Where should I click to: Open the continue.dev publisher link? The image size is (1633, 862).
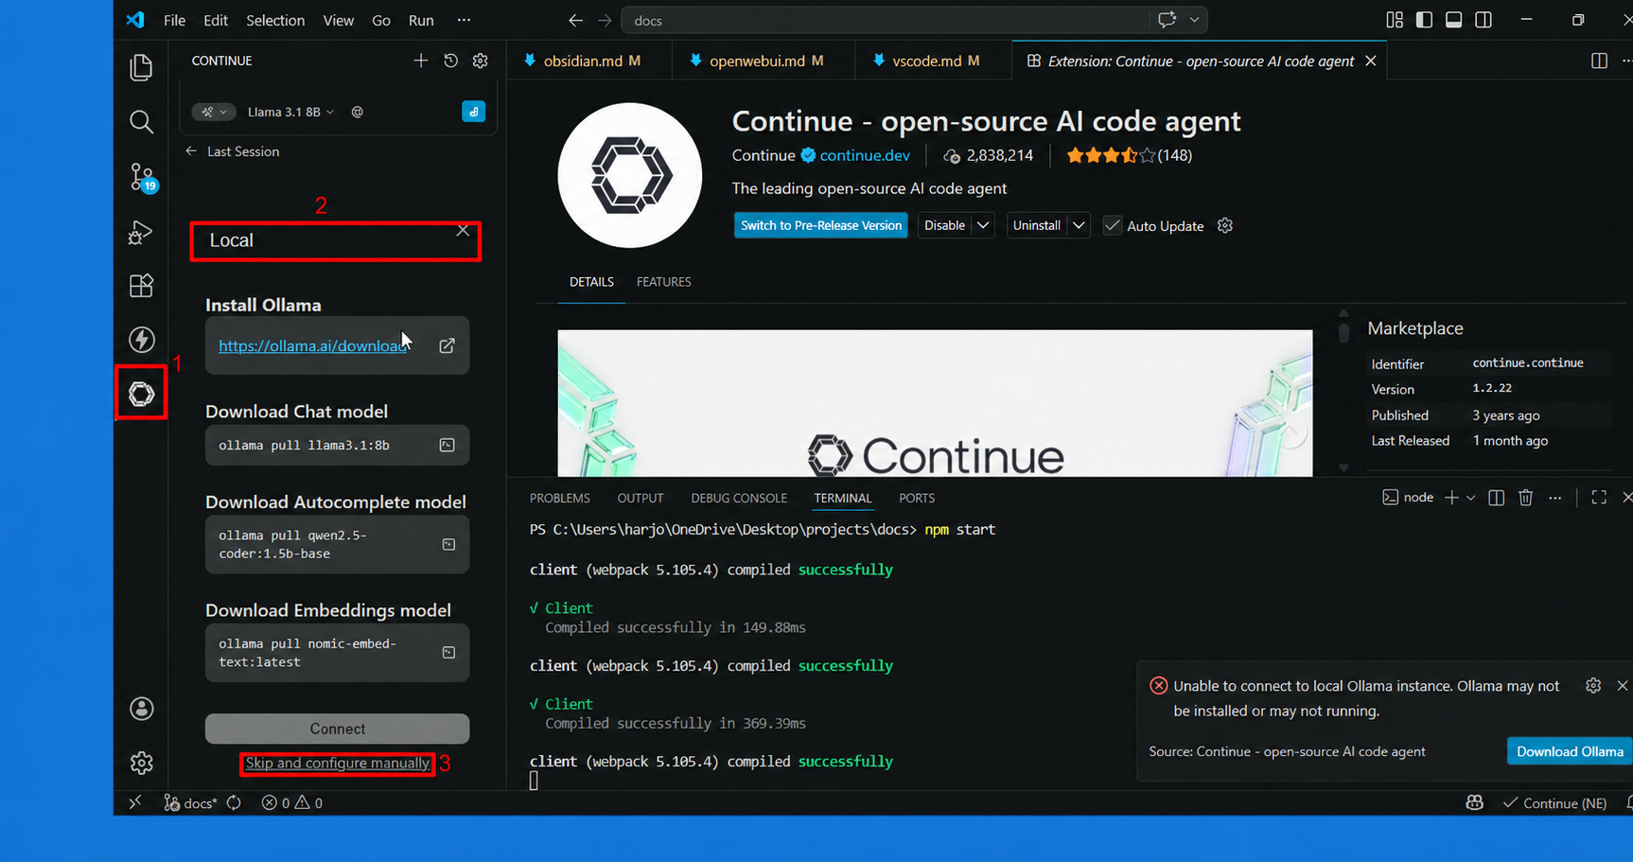point(865,155)
